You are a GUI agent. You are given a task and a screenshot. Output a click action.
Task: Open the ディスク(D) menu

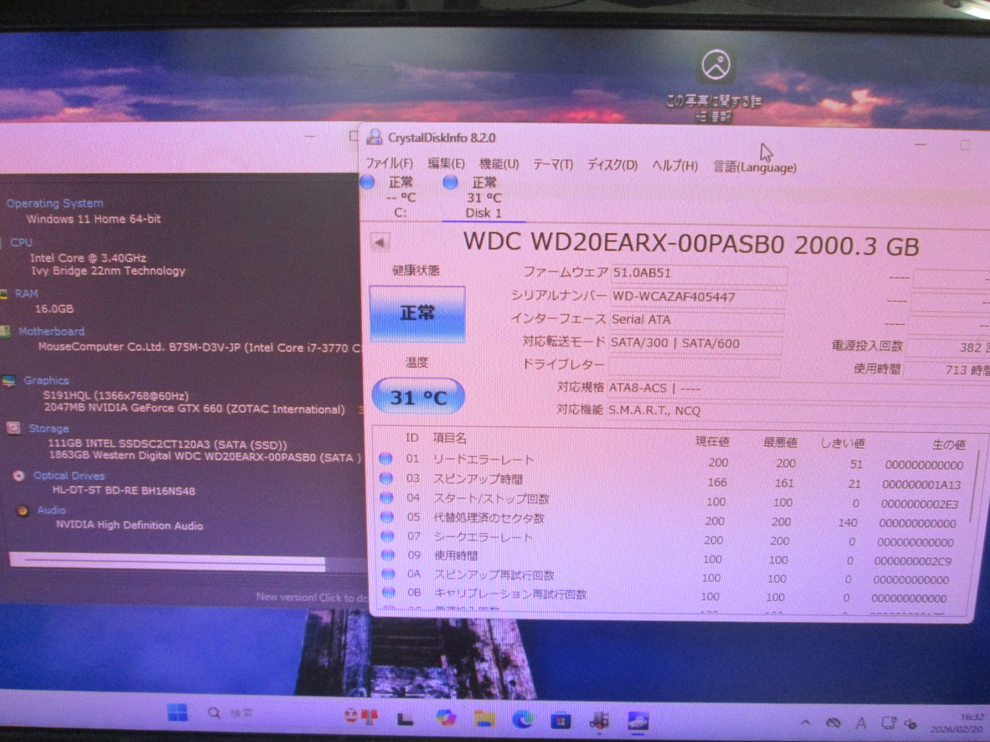[x=612, y=165]
